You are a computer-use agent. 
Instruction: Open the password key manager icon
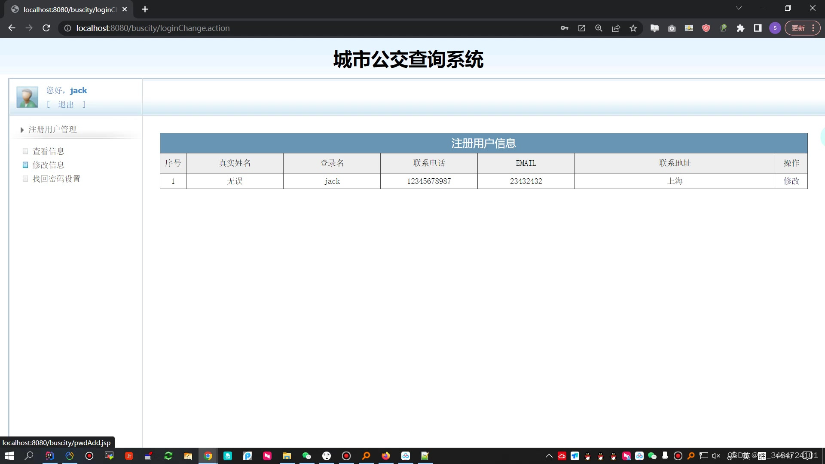[x=565, y=28]
